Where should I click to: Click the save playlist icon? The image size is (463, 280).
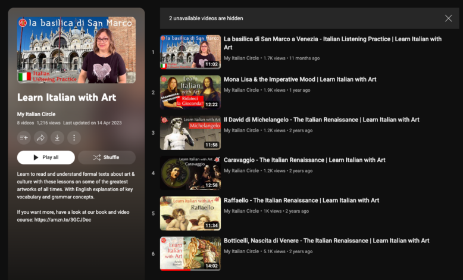[x=24, y=138]
